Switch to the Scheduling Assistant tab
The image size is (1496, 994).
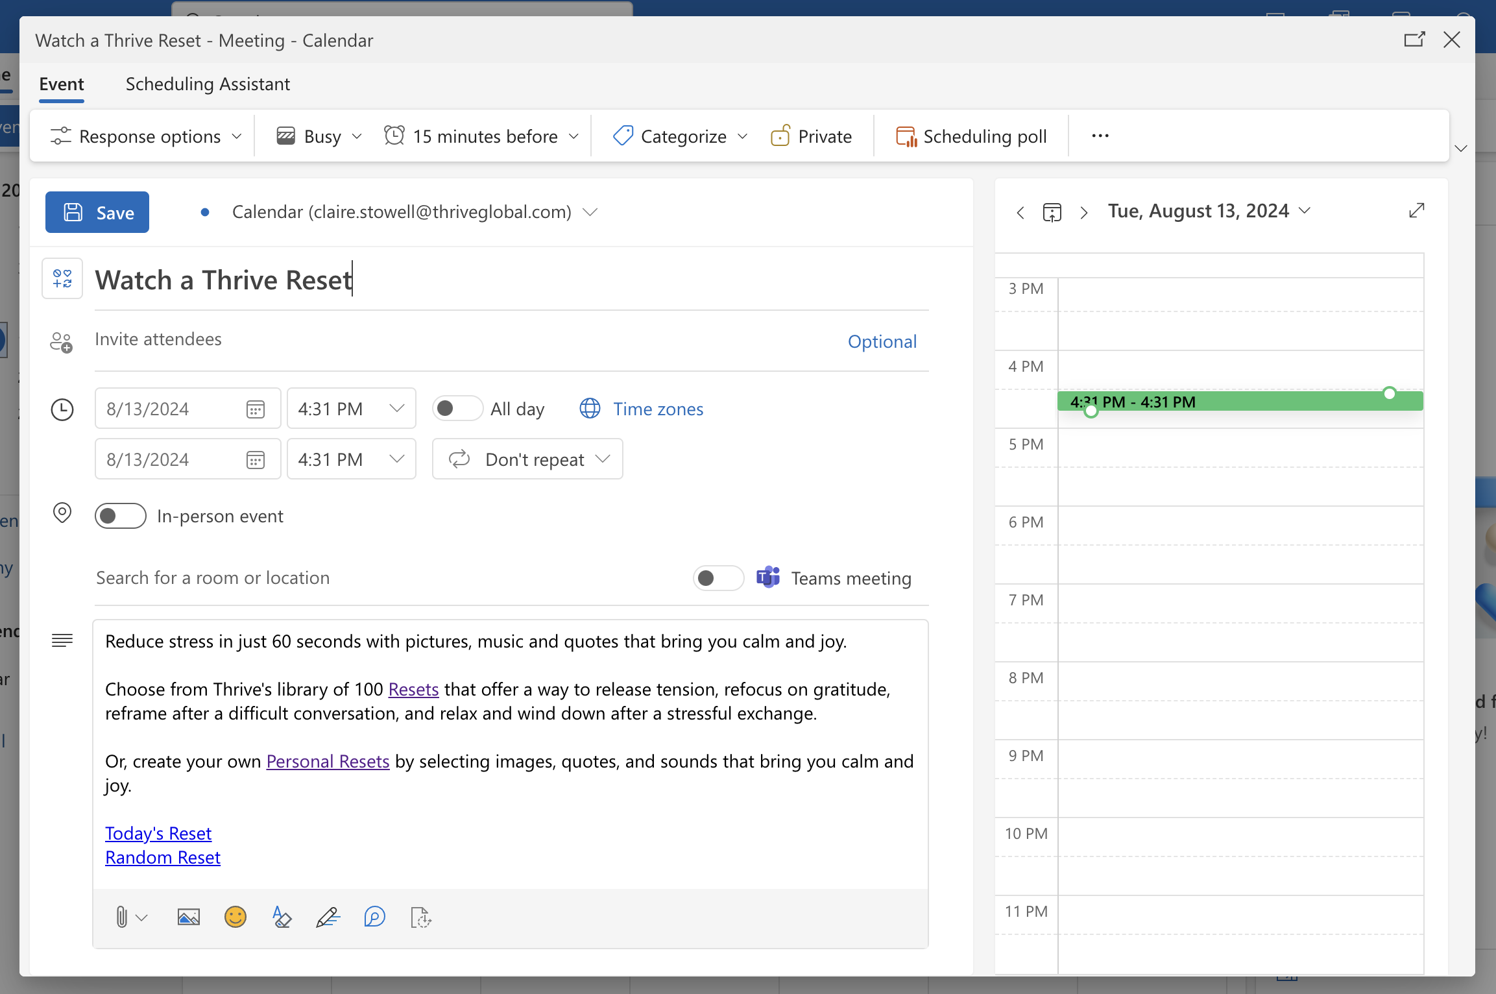(208, 84)
